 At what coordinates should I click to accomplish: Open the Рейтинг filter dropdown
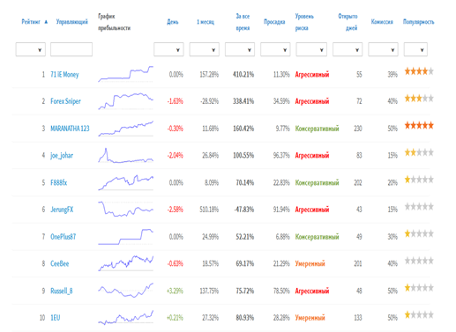pos(31,49)
